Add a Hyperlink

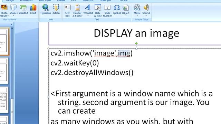[x=46, y=9]
